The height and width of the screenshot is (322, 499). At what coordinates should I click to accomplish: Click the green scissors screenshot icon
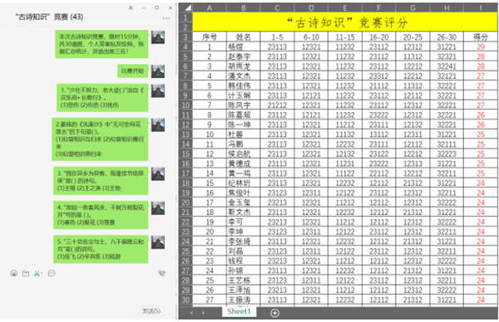[x=37, y=273]
